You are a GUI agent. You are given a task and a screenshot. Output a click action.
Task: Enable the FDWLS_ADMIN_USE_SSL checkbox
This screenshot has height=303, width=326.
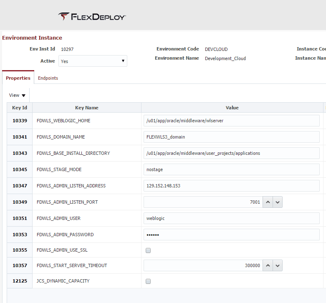point(148,250)
